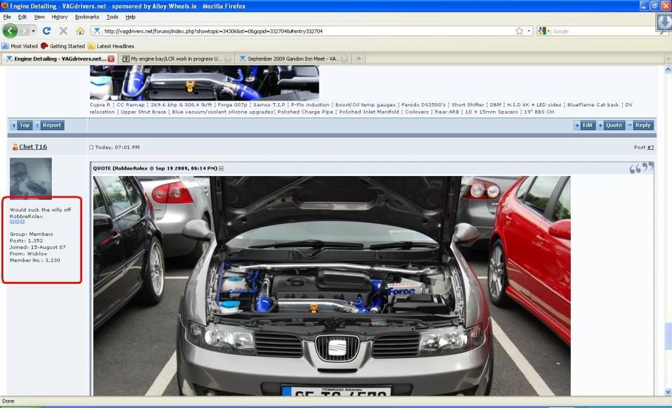Expand the URL bar history dropdown
Screen dimensions: 672x408
528,31
